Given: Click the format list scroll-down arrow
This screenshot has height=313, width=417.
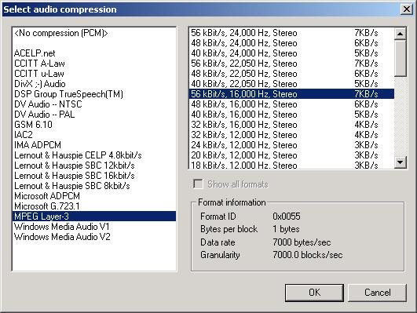Looking at the screenshot, I should pyautogui.click(x=401, y=162).
